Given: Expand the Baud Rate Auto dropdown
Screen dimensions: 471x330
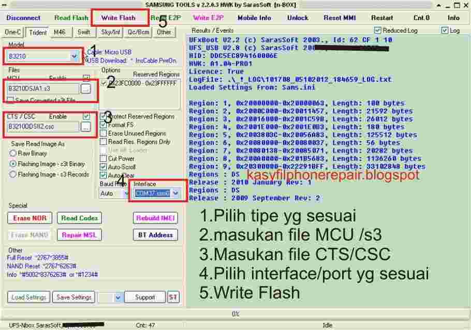Looking at the screenshot, I should tap(126, 193).
